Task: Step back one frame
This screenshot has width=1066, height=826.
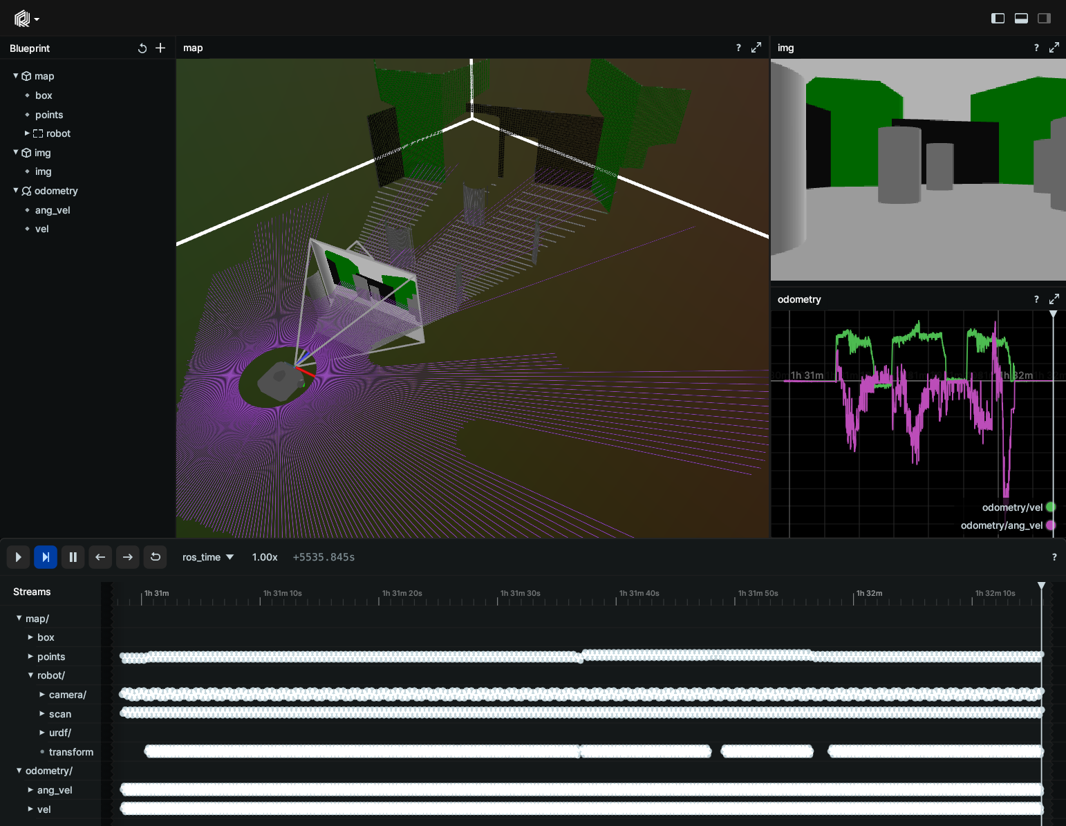Action: click(x=100, y=557)
